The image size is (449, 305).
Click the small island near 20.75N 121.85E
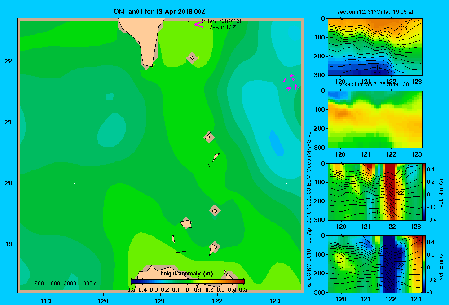(x=209, y=137)
